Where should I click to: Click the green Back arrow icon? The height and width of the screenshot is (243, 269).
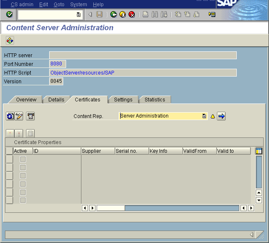(113, 14)
